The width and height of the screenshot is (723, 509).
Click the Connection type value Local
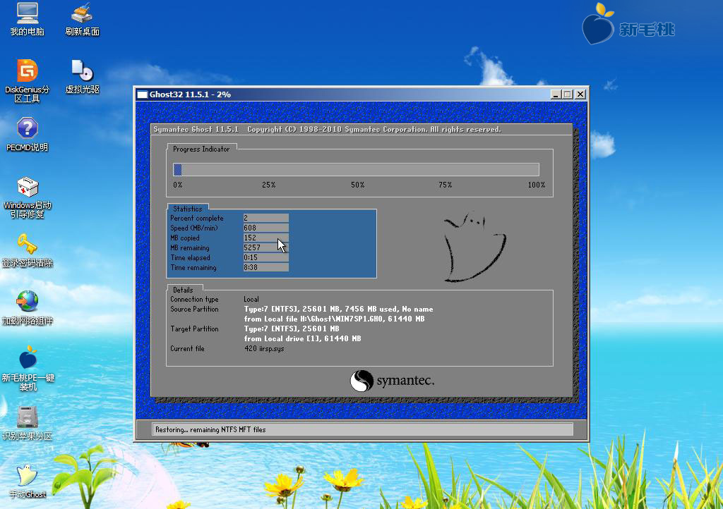(251, 299)
